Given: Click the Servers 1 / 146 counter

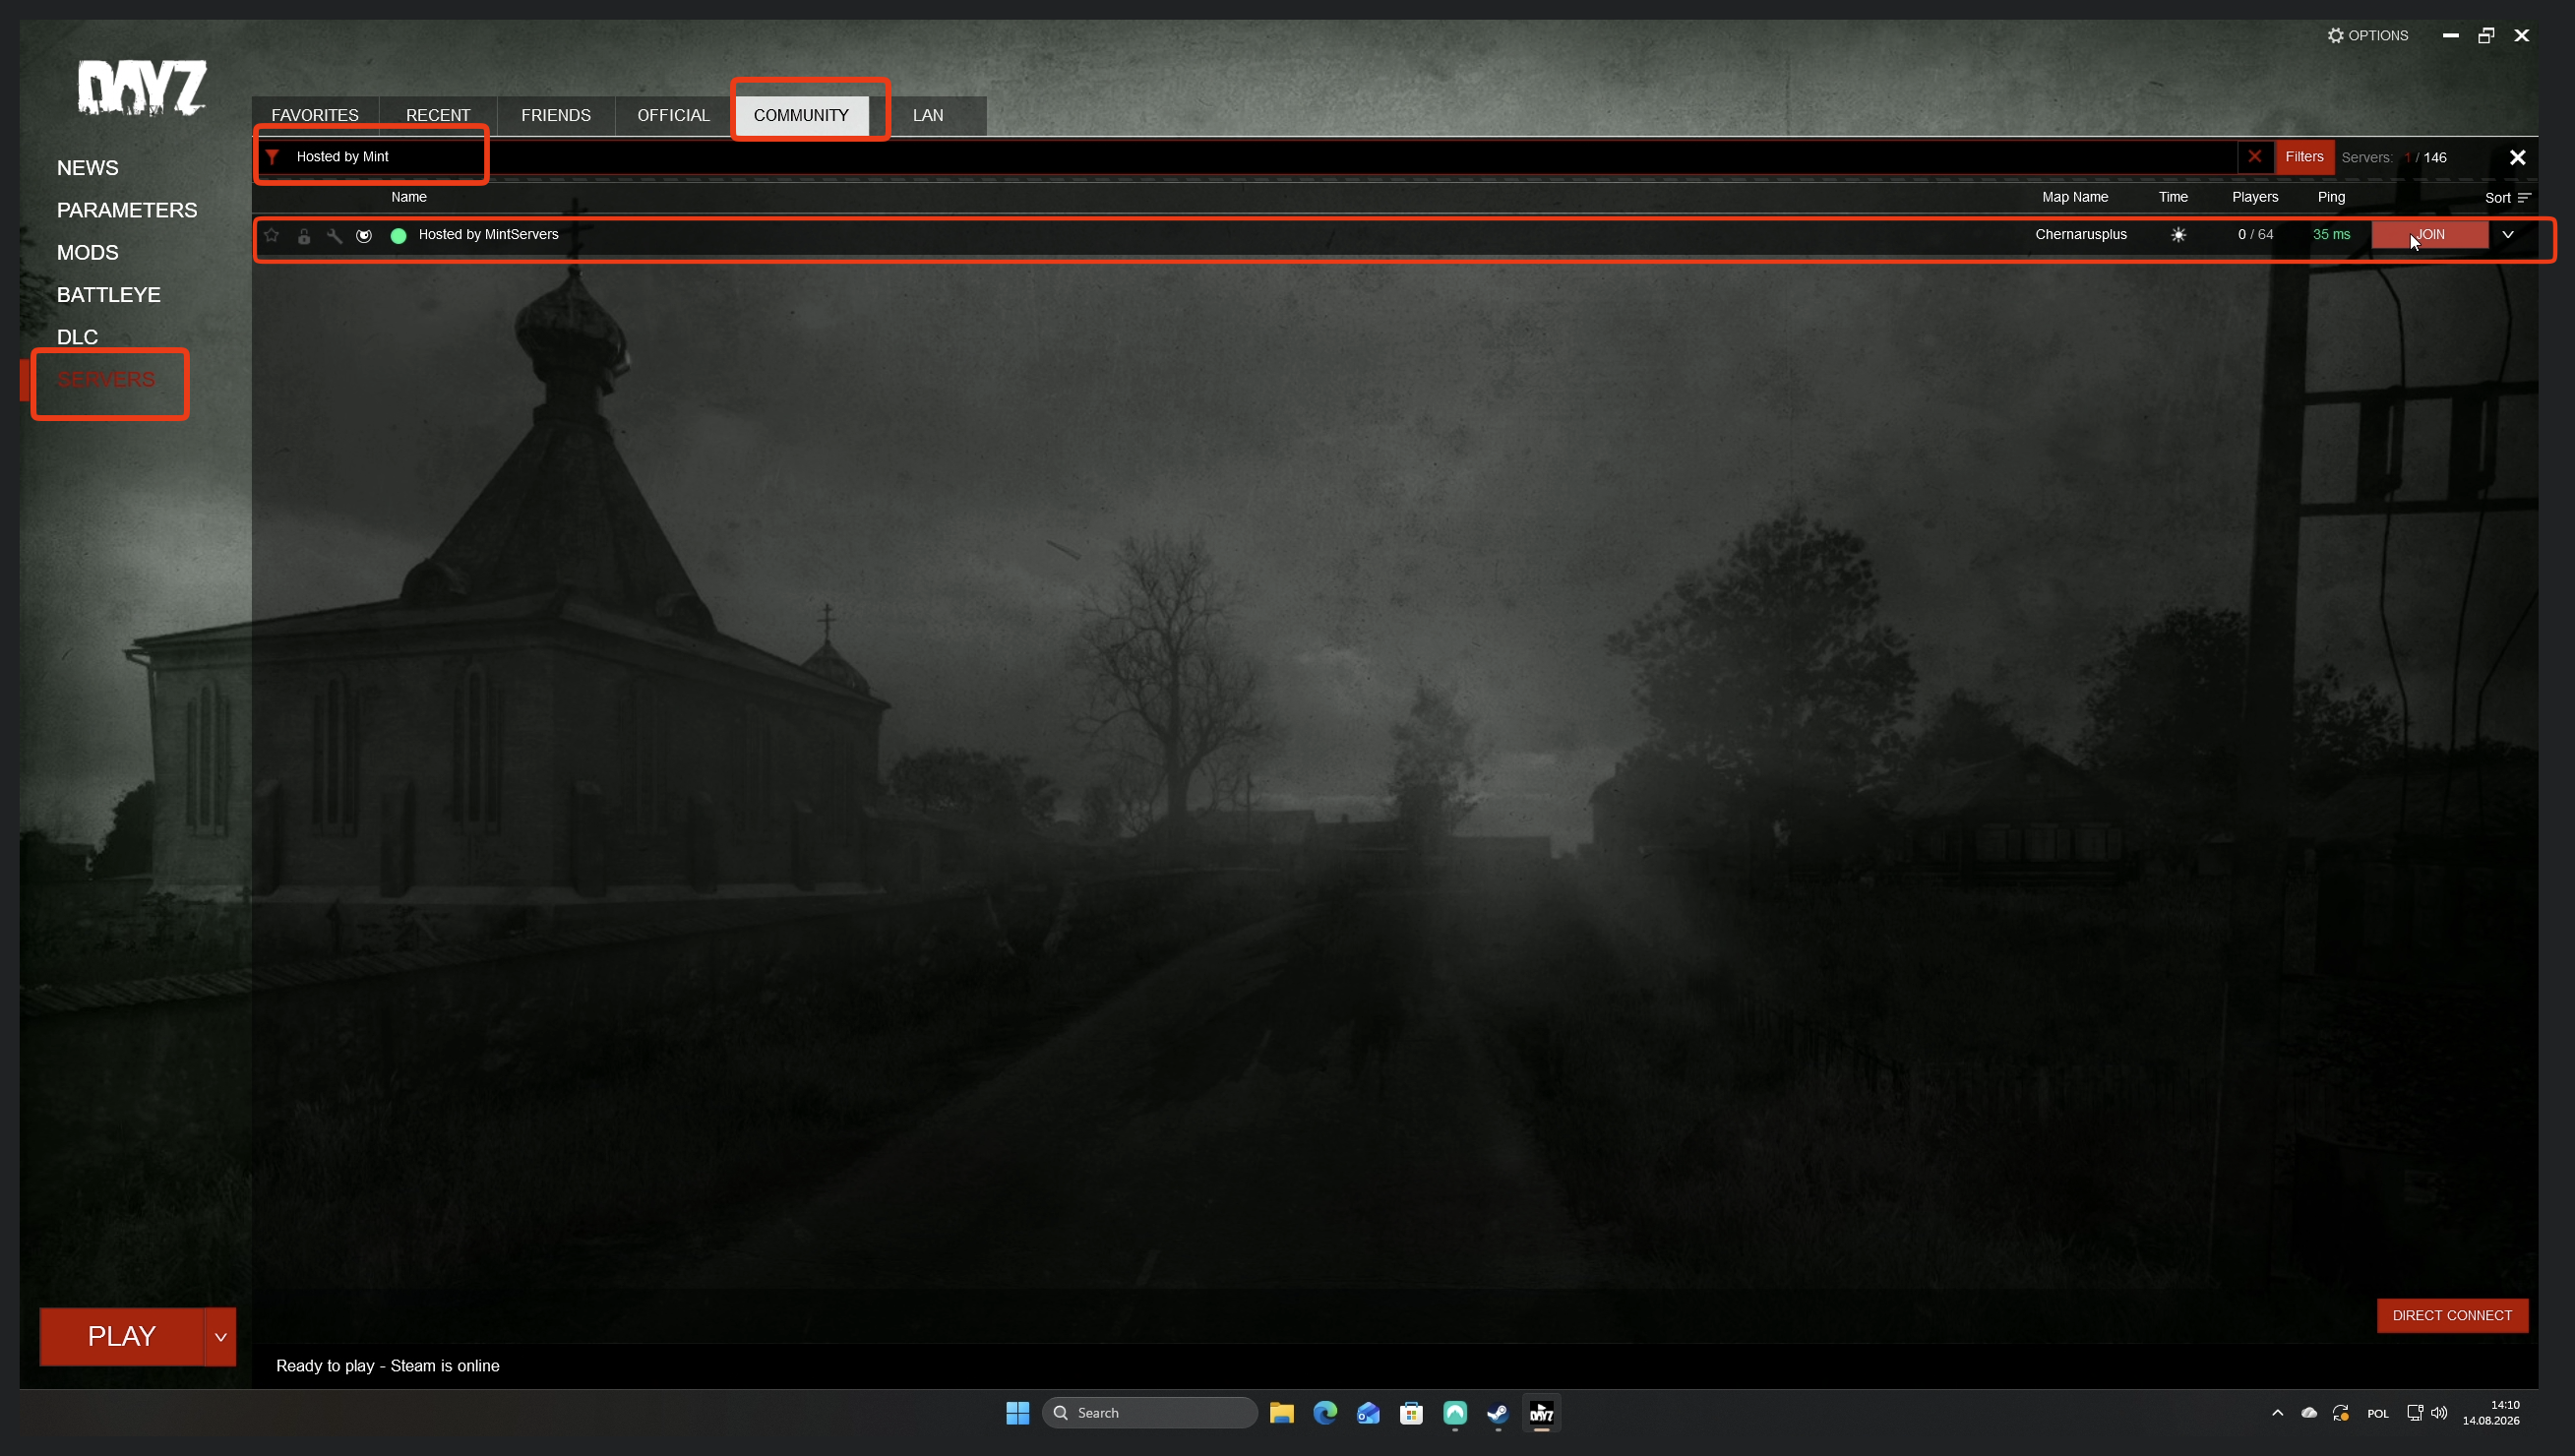Looking at the screenshot, I should coord(2394,158).
